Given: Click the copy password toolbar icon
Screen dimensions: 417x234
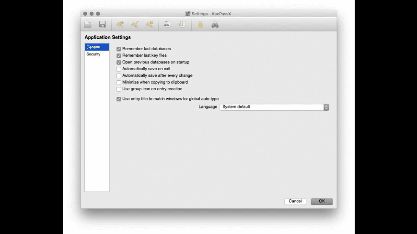Looking at the screenshot, I should 182,24.
